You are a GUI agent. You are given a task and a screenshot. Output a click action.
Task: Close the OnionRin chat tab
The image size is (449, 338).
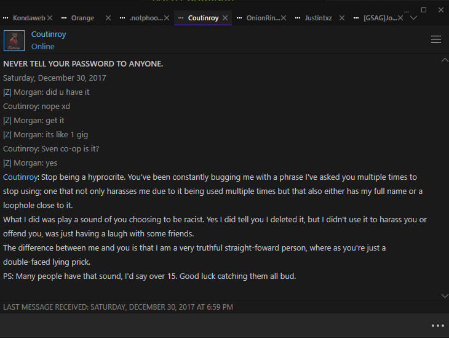point(284,18)
